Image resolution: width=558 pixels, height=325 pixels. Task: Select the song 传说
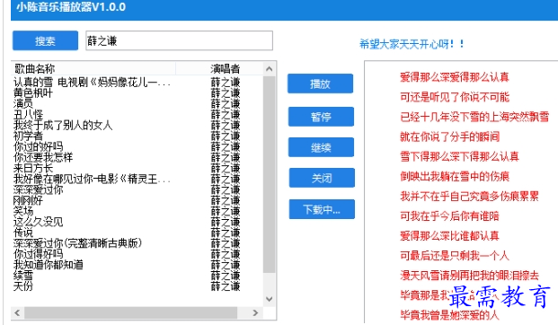click(x=23, y=233)
